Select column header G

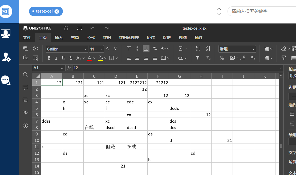coord(180,76)
